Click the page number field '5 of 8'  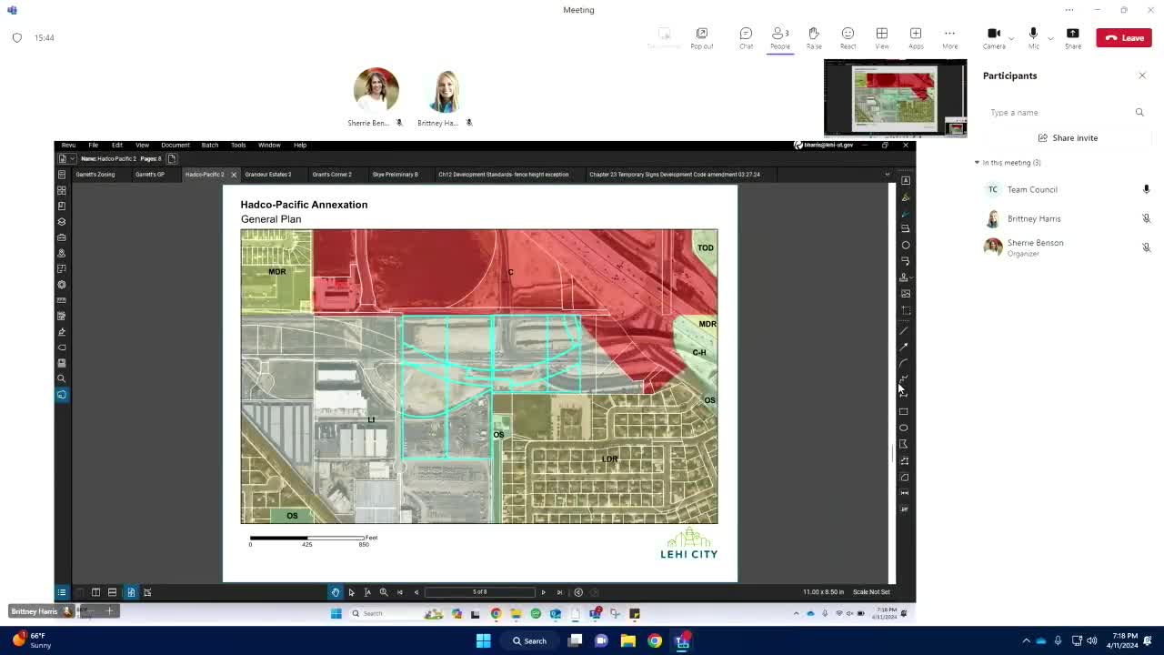[480, 592]
